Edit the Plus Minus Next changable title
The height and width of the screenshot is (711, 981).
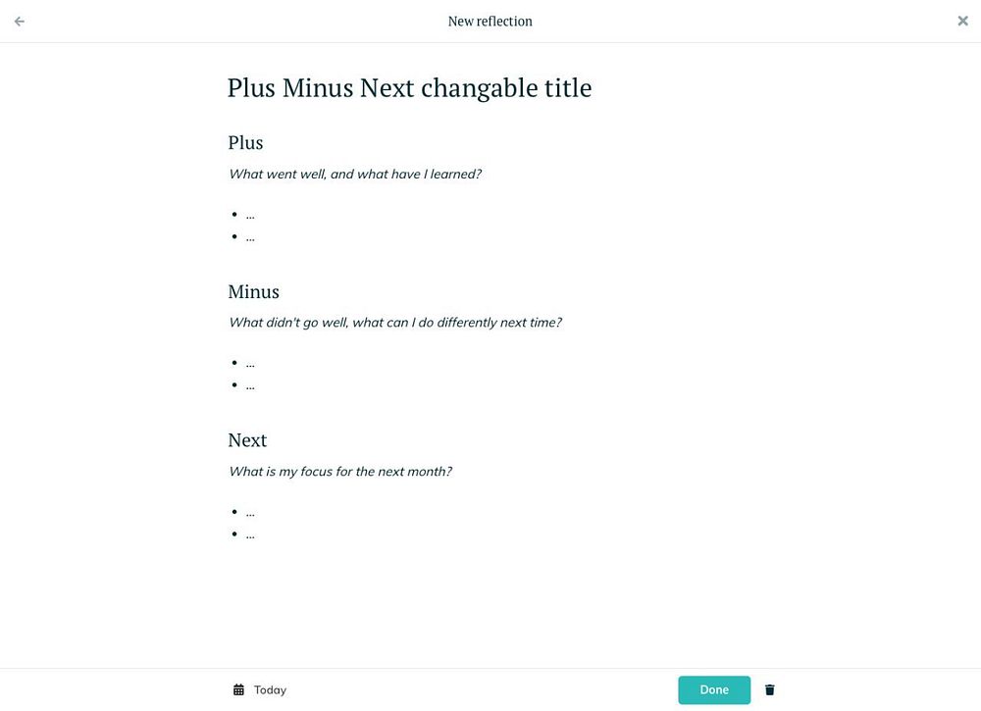click(409, 88)
